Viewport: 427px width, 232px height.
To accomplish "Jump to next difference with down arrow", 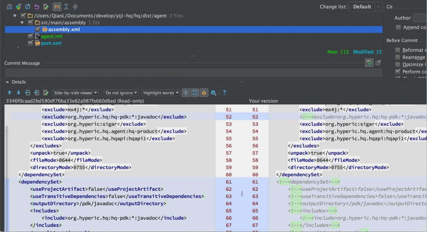I will pos(18,93).
